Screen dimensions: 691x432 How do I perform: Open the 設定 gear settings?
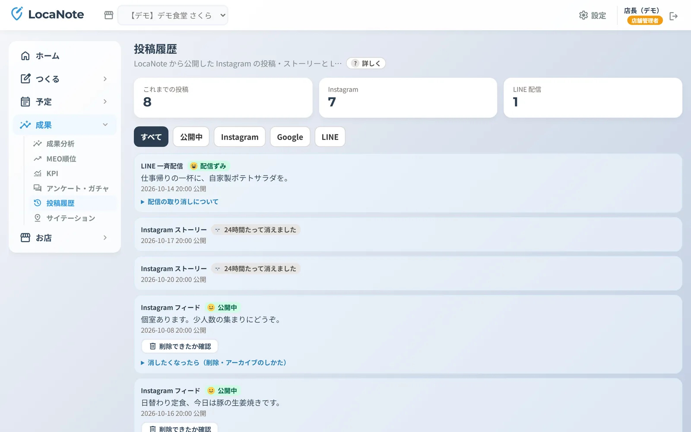(x=593, y=15)
